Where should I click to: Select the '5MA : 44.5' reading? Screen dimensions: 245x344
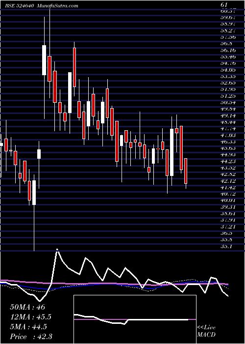click(28, 327)
